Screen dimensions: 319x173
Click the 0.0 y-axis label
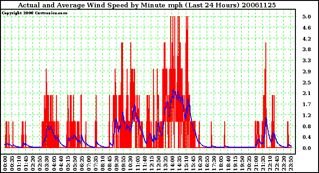(x=307, y=148)
